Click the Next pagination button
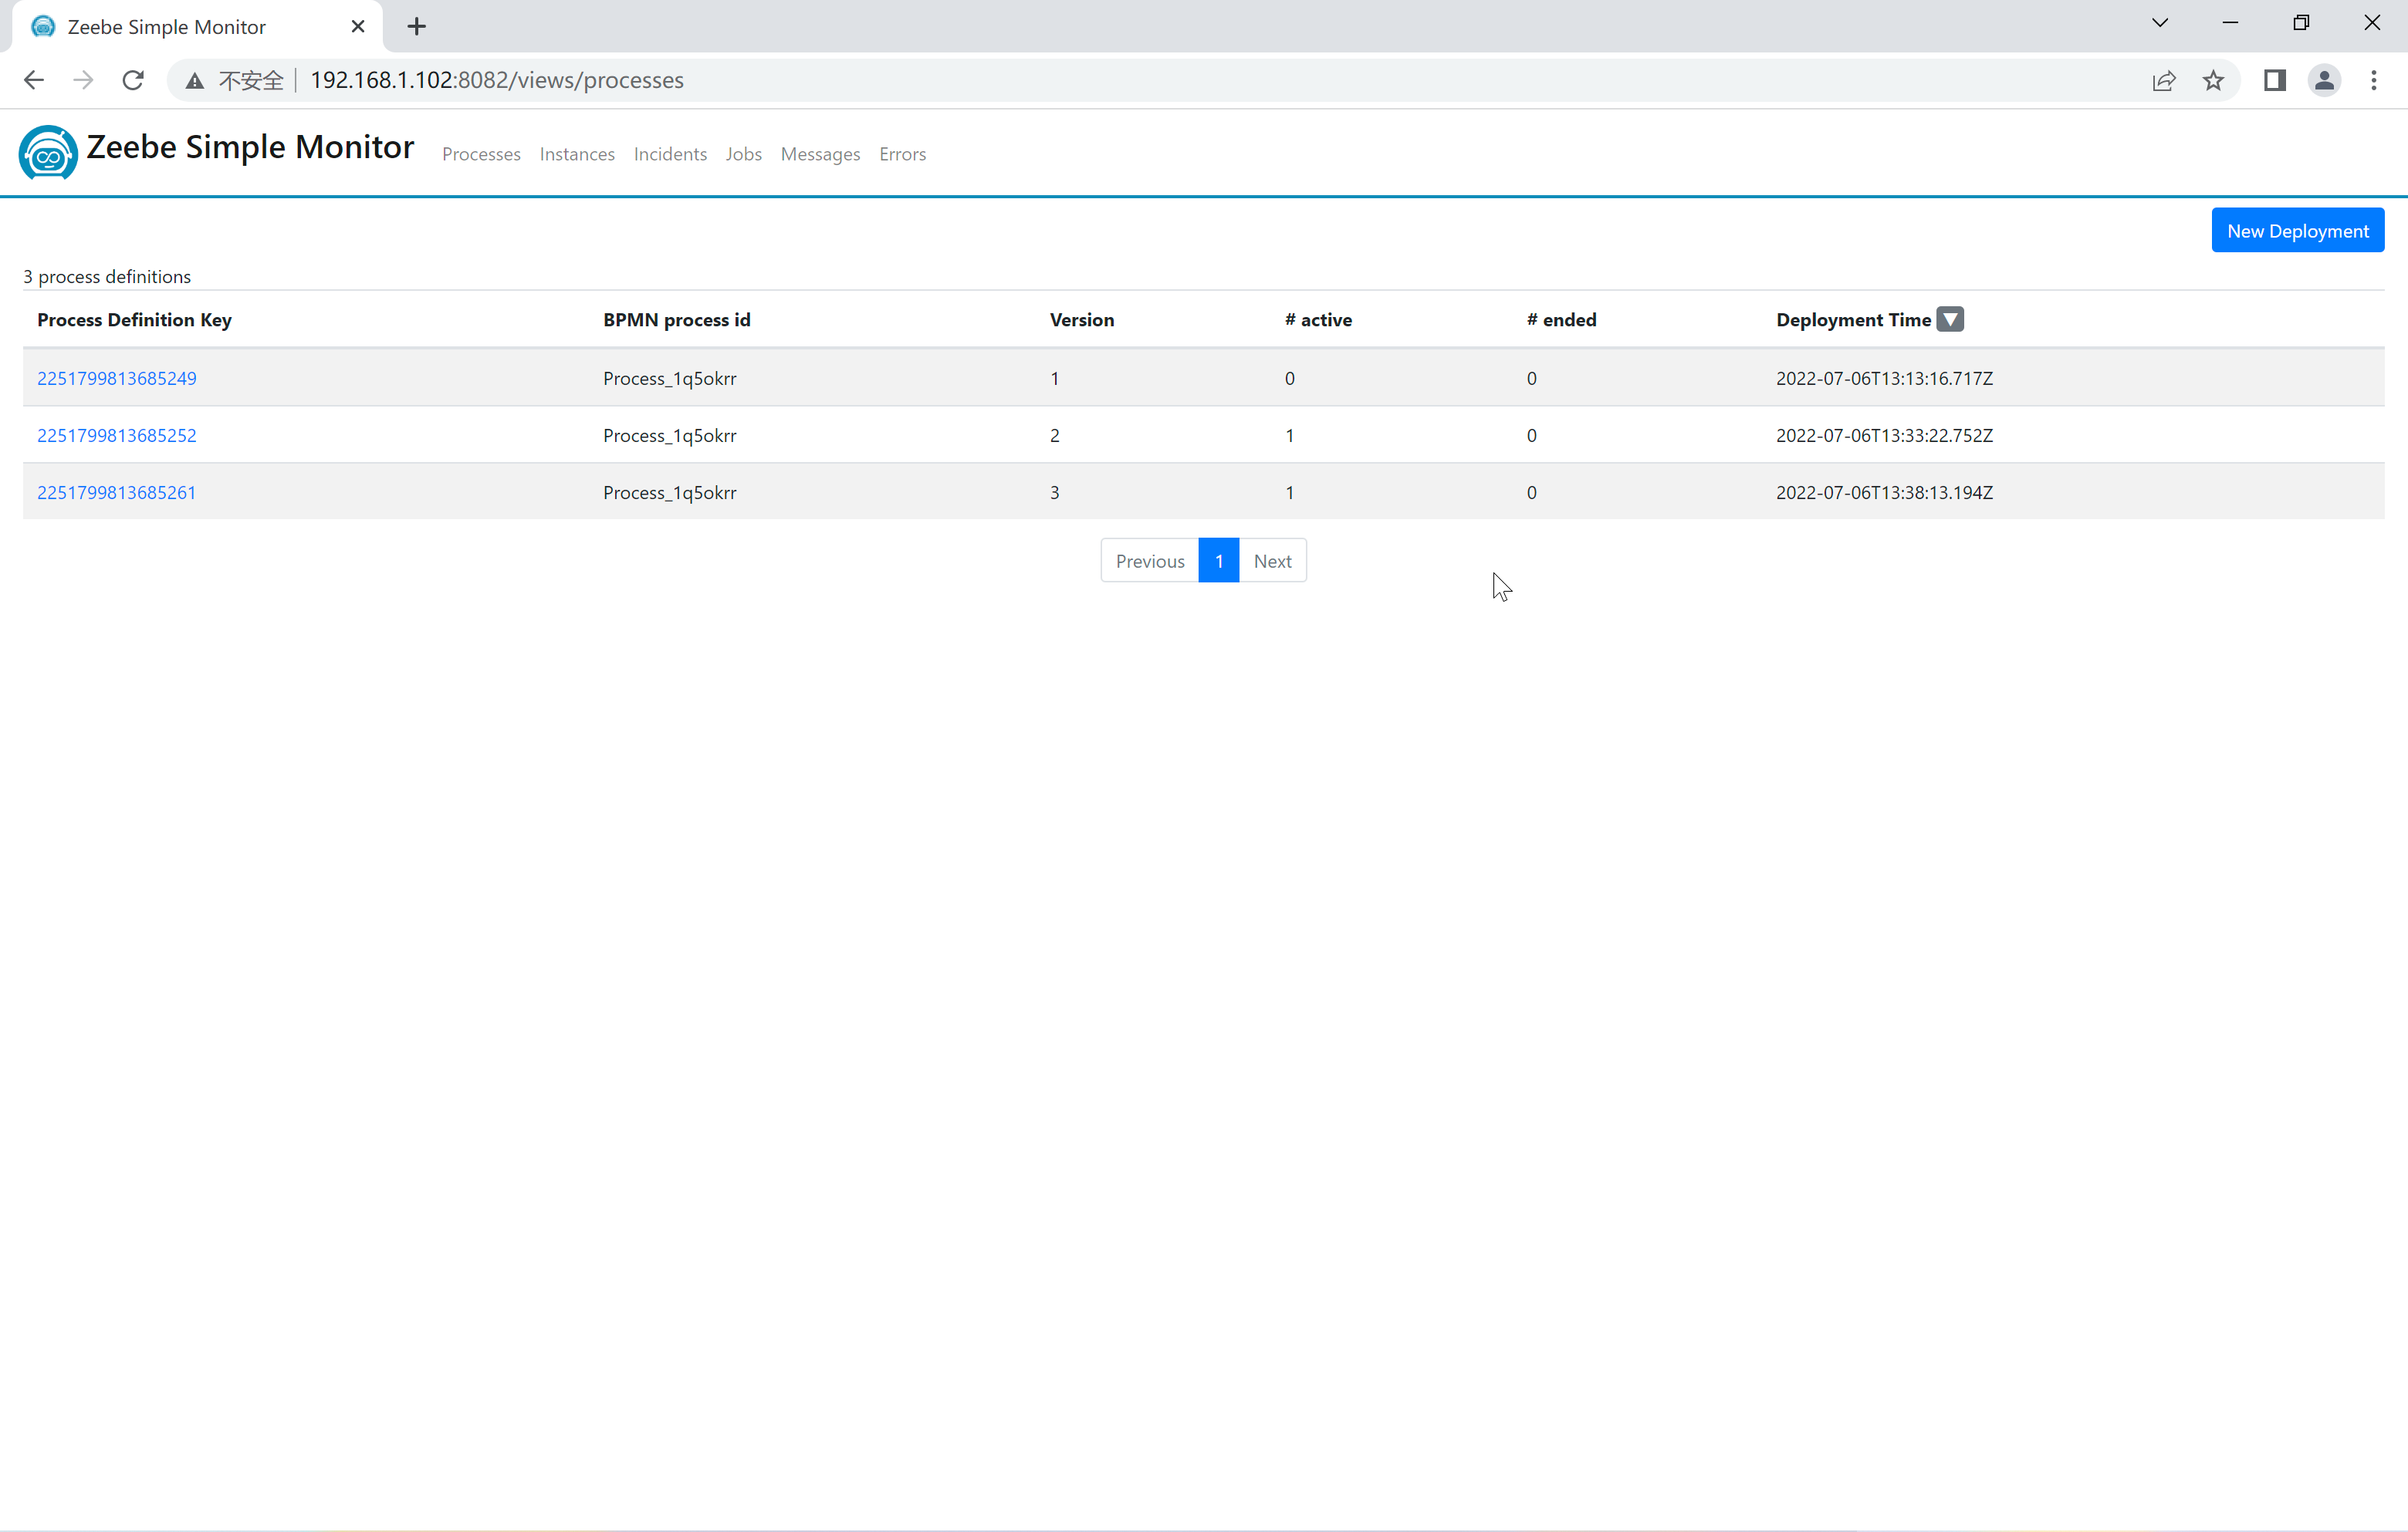Viewport: 2408px width, 1532px height. coord(1272,561)
